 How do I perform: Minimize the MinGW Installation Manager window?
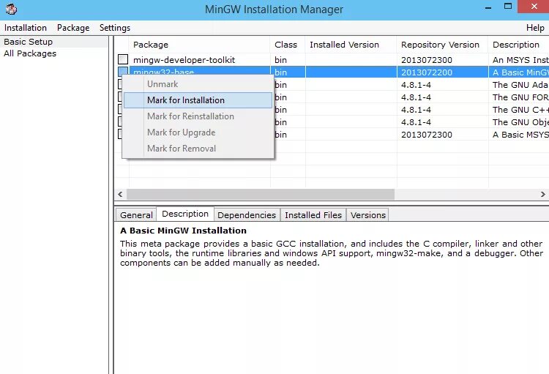pyautogui.click(x=488, y=7)
